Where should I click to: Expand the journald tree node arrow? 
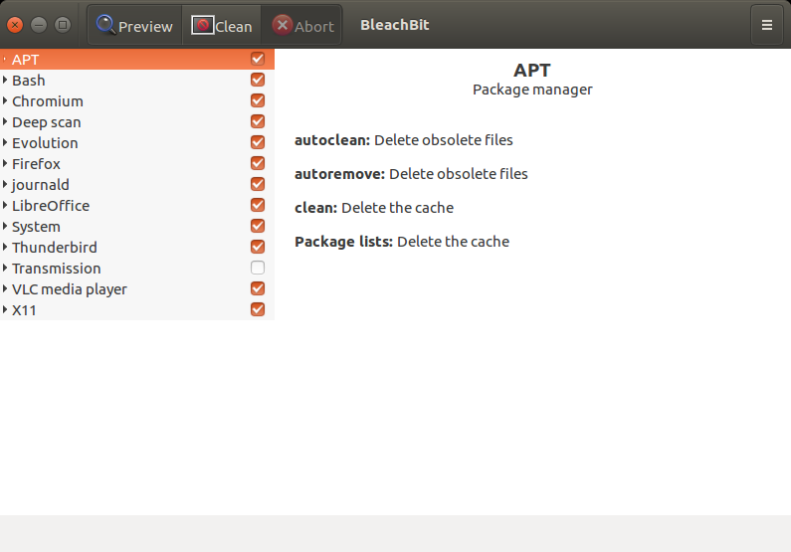tap(5, 185)
